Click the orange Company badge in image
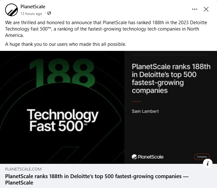 pos(202,157)
